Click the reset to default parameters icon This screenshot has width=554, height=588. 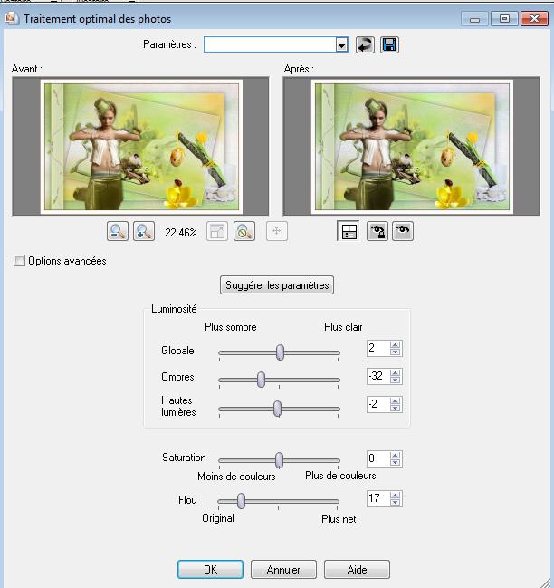pos(365,45)
